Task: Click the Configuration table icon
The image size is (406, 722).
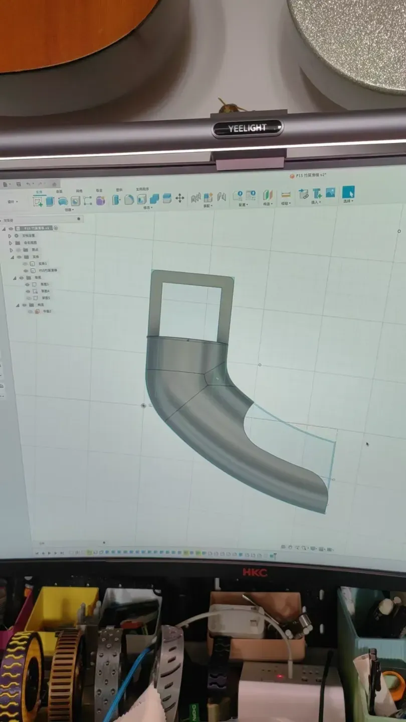Action: coord(251,195)
